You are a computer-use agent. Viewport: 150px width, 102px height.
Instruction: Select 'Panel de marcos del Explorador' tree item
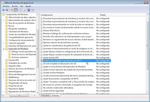pos(23,55)
